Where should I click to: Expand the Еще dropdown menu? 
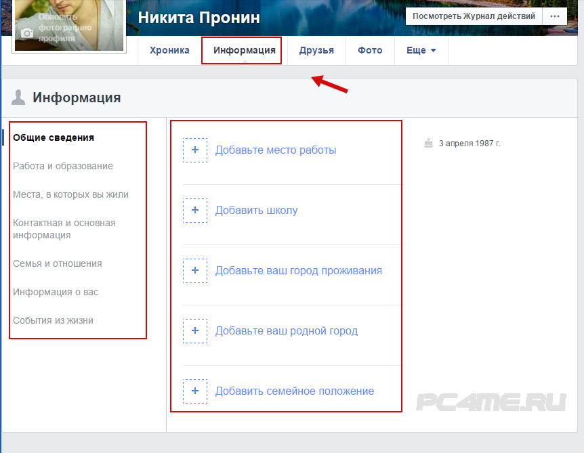(421, 51)
